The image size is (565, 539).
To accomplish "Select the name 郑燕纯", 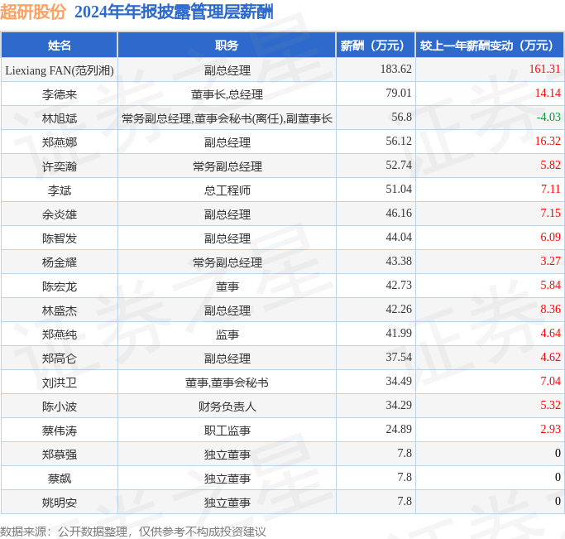I will [60, 334].
